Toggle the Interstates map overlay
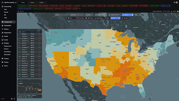The width and height of the screenshot is (179, 101). [x=125, y=18]
